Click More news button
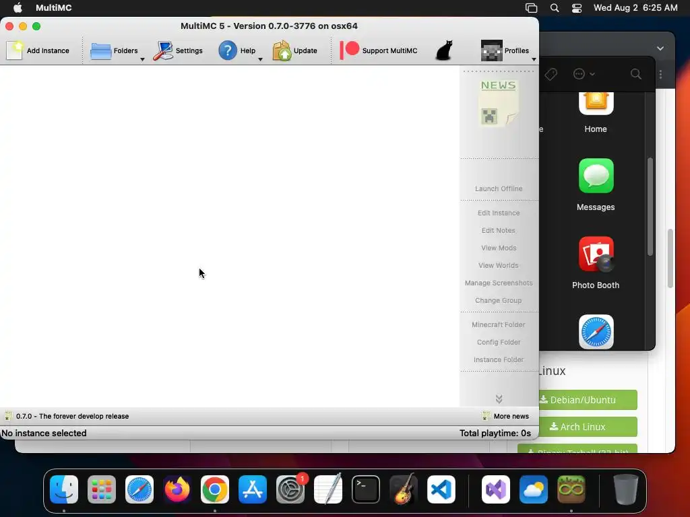Screen dimensions: 690x517 [x=505, y=416]
